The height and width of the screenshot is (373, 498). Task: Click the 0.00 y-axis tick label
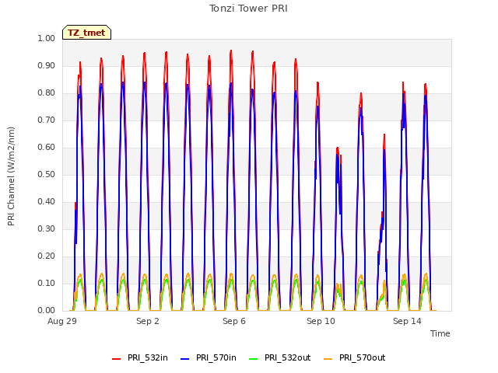[47, 311]
